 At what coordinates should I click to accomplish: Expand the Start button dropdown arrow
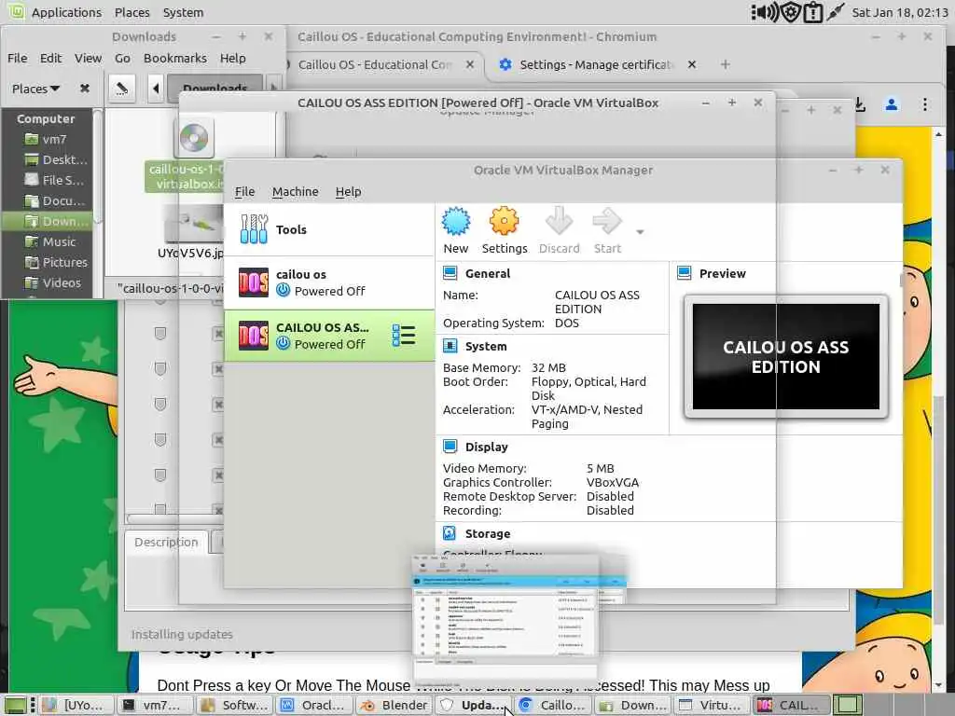pyautogui.click(x=640, y=232)
